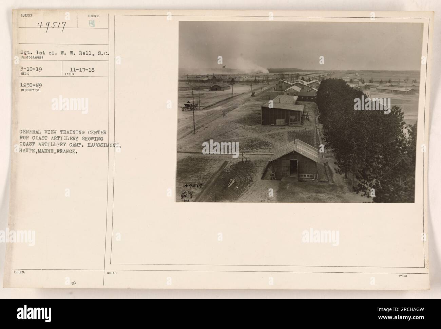Click the 'NUMBER' field label
Image resolution: width=441 pixels, height=329 pixels.
click(x=93, y=16)
